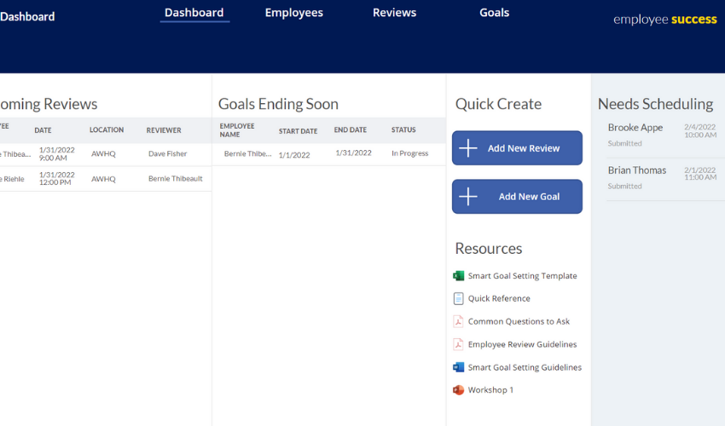Open the Quick Reference resource link
The width and height of the screenshot is (725, 426).
[x=499, y=299]
